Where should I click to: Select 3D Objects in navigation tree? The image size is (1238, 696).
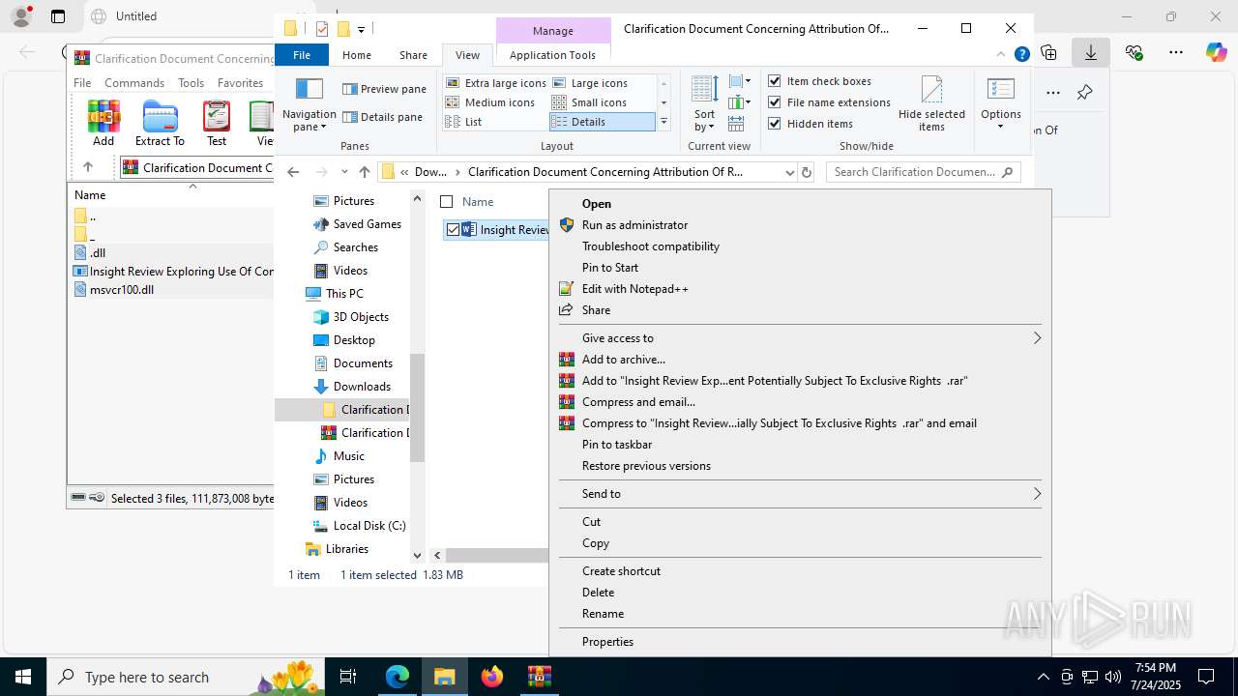point(361,317)
